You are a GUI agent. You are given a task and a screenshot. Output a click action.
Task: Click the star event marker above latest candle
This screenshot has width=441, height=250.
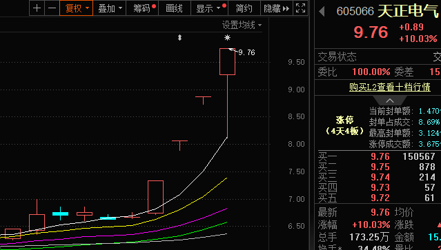(227, 38)
